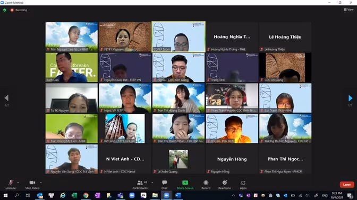Expand the caret next to Participants
This screenshot has height=200, width=357.
[152, 183]
